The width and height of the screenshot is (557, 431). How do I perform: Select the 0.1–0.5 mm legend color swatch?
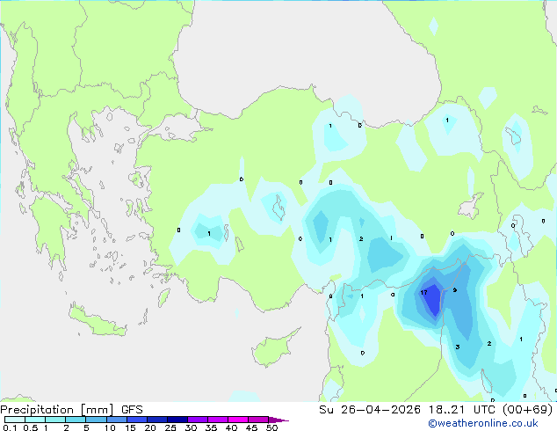(15, 420)
